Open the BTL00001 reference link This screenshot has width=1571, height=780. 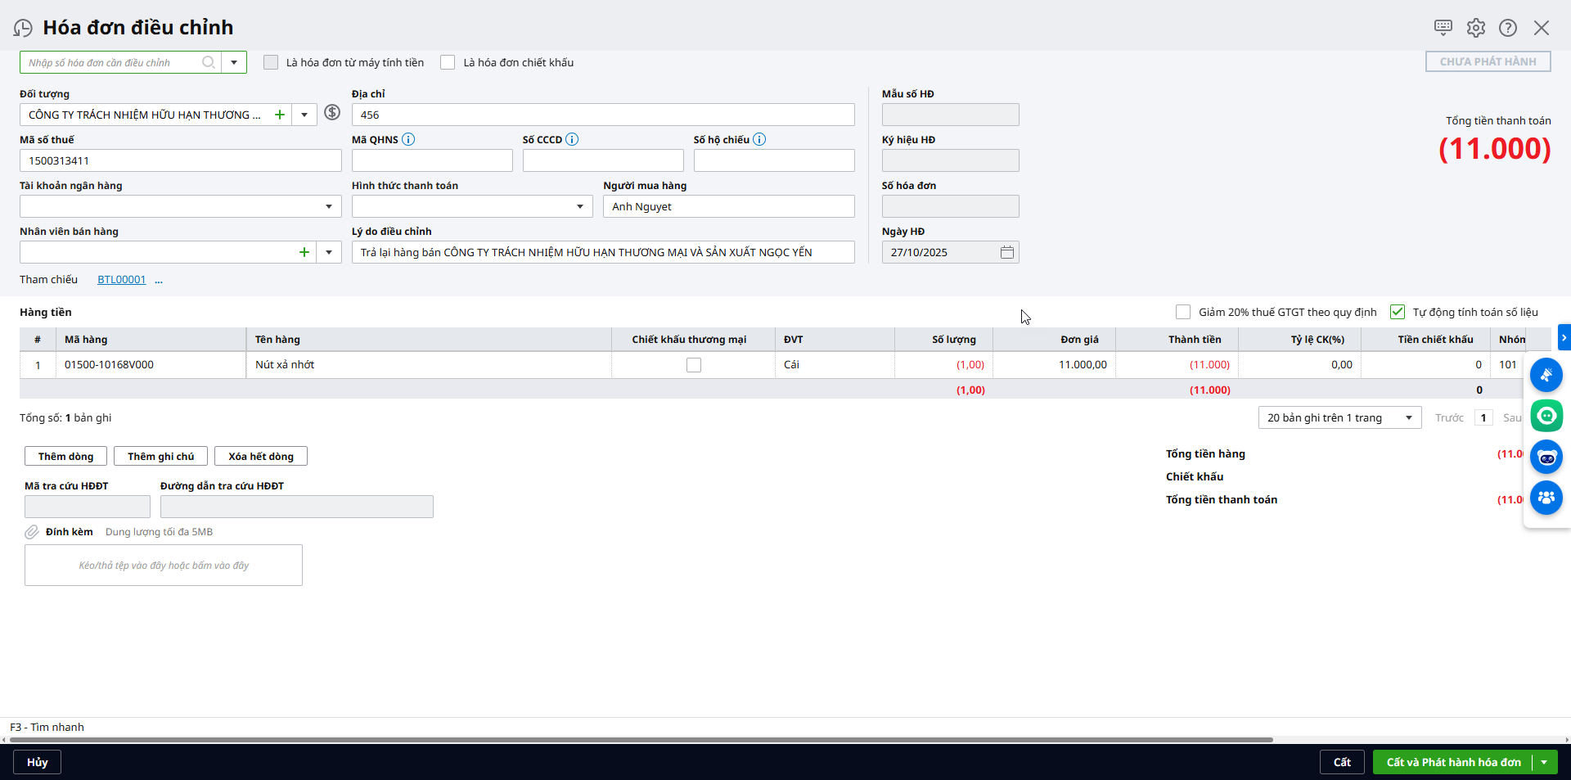point(121,280)
